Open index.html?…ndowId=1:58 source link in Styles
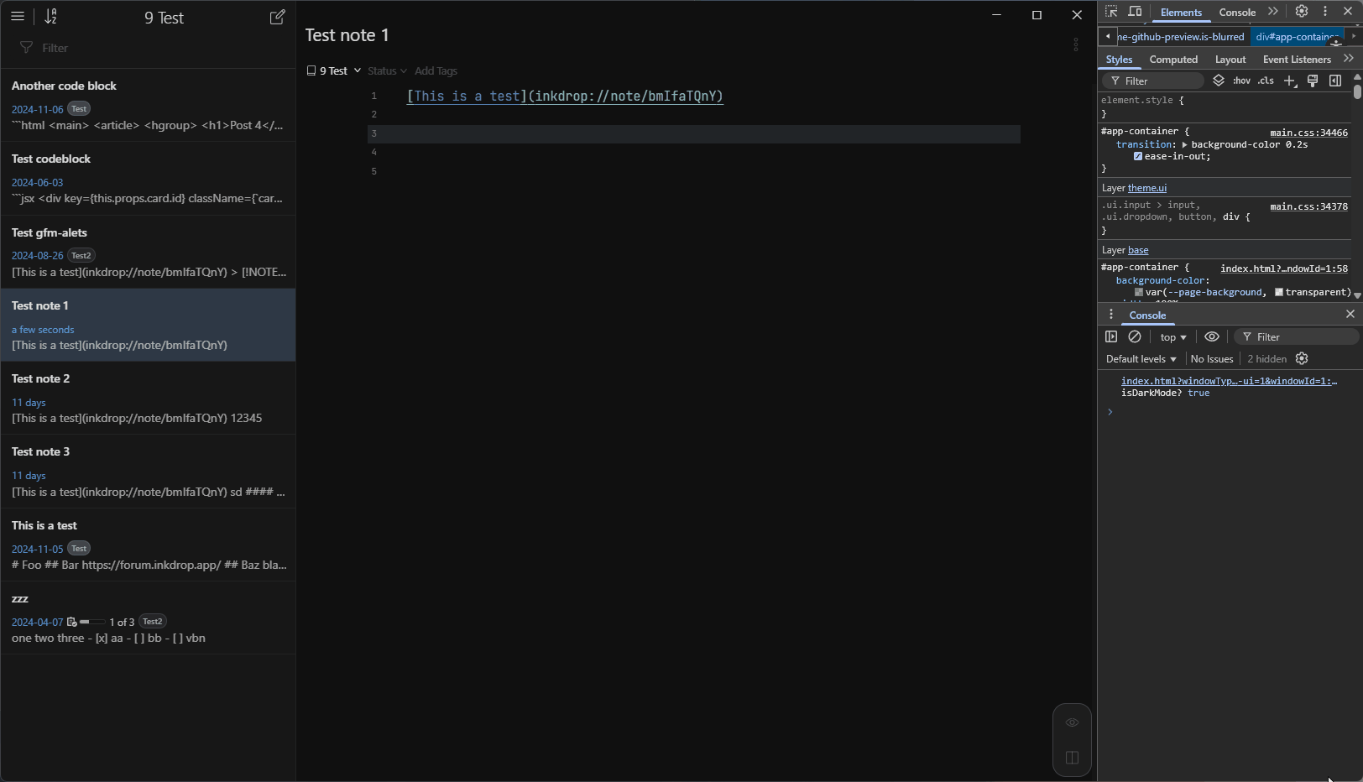The width and height of the screenshot is (1363, 782). [x=1284, y=268]
